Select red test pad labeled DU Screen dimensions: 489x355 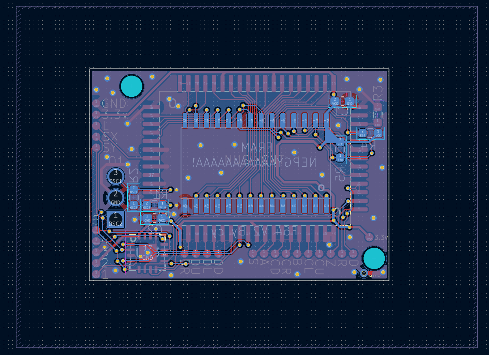(196, 254)
